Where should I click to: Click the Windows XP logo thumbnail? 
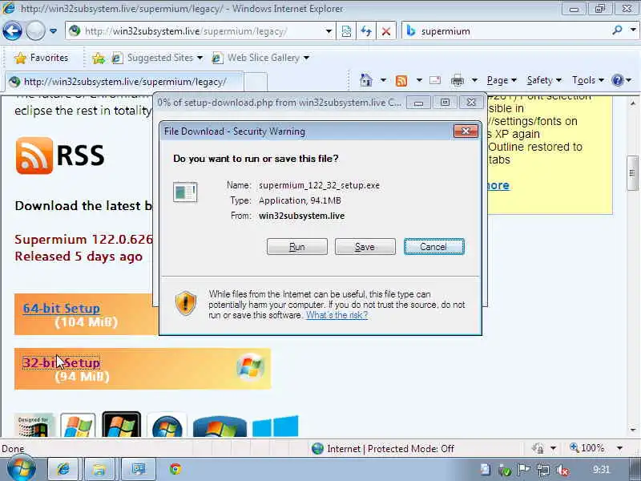78,425
